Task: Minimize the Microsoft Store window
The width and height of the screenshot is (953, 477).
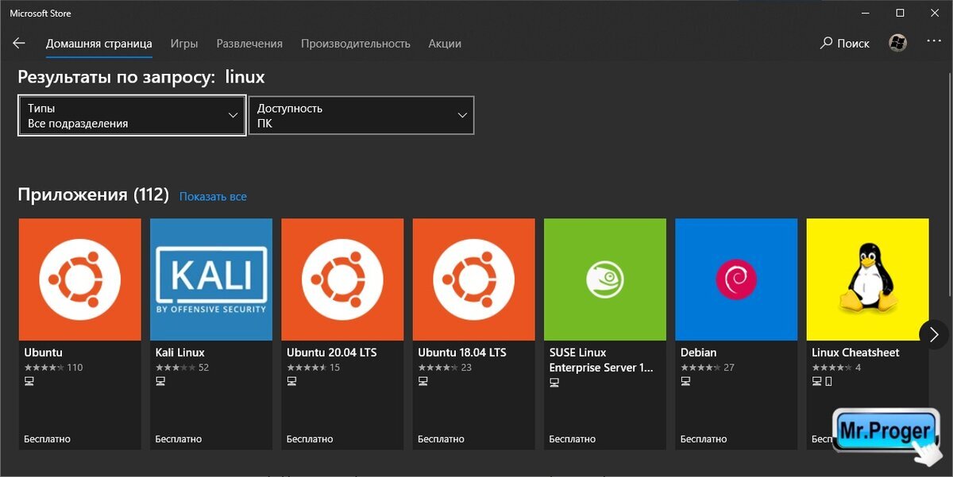Action: [x=864, y=13]
